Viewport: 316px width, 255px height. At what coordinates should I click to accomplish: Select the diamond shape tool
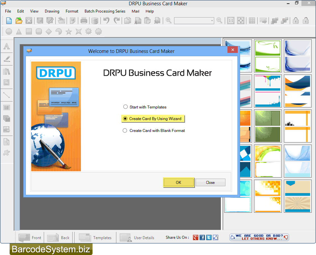point(48,31)
